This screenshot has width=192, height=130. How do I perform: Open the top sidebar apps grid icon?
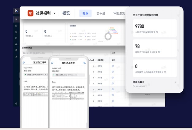coord(16,20)
